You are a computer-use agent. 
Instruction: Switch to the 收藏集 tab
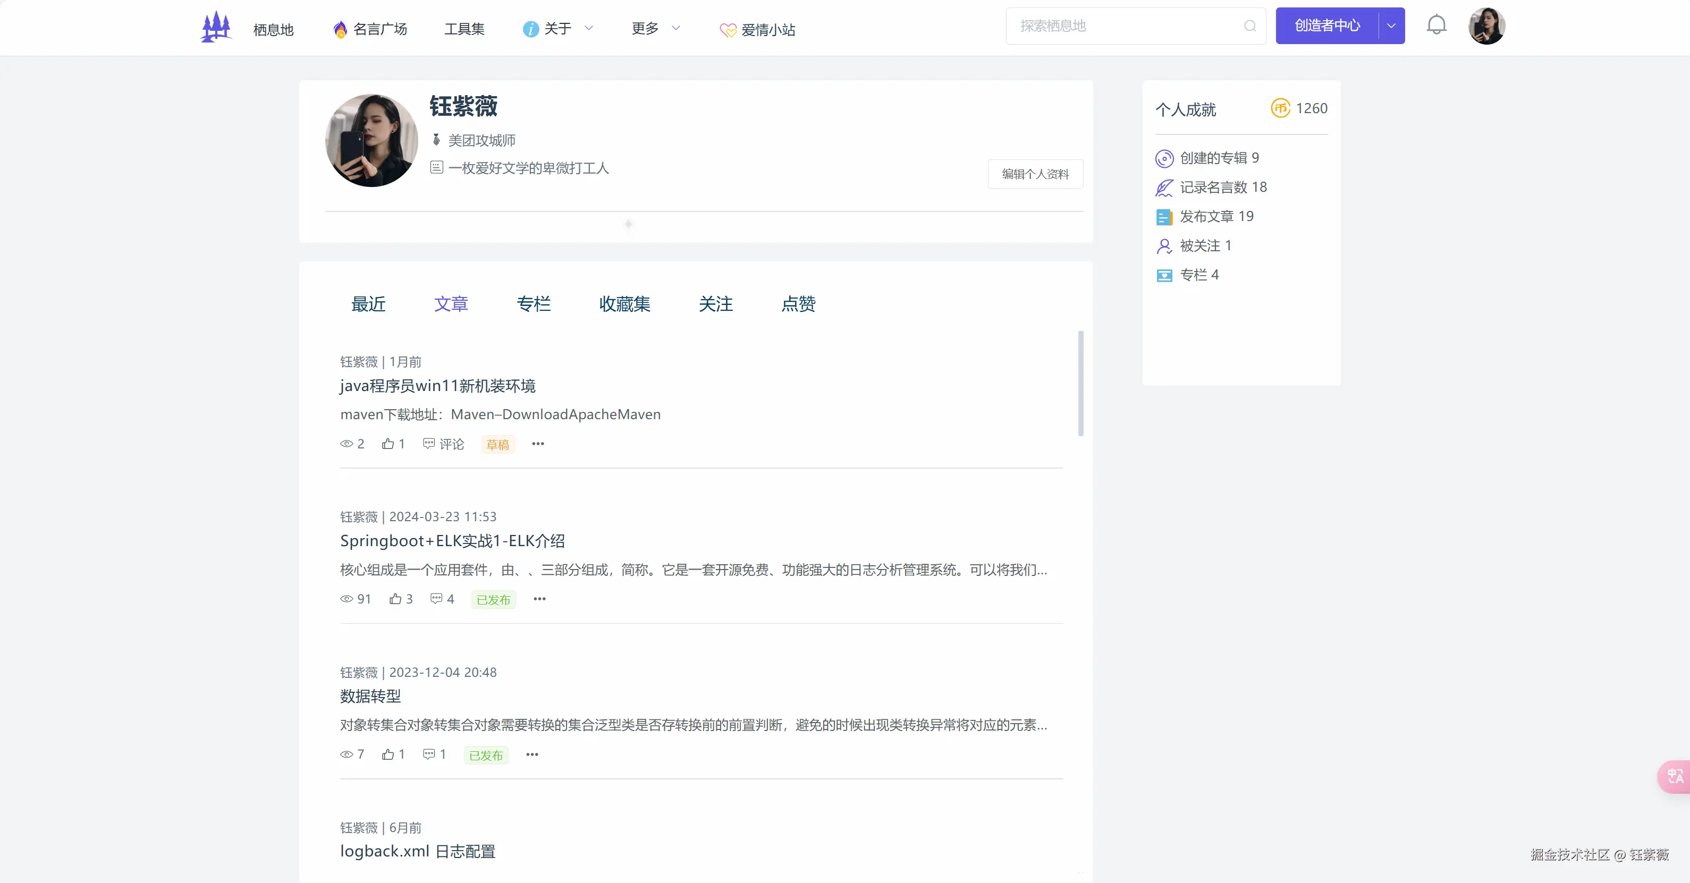coord(624,304)
